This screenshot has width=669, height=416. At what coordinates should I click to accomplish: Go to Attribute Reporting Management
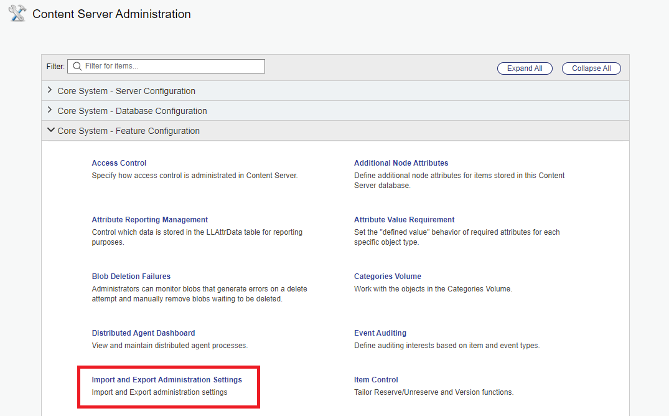[x=149, y=220]
